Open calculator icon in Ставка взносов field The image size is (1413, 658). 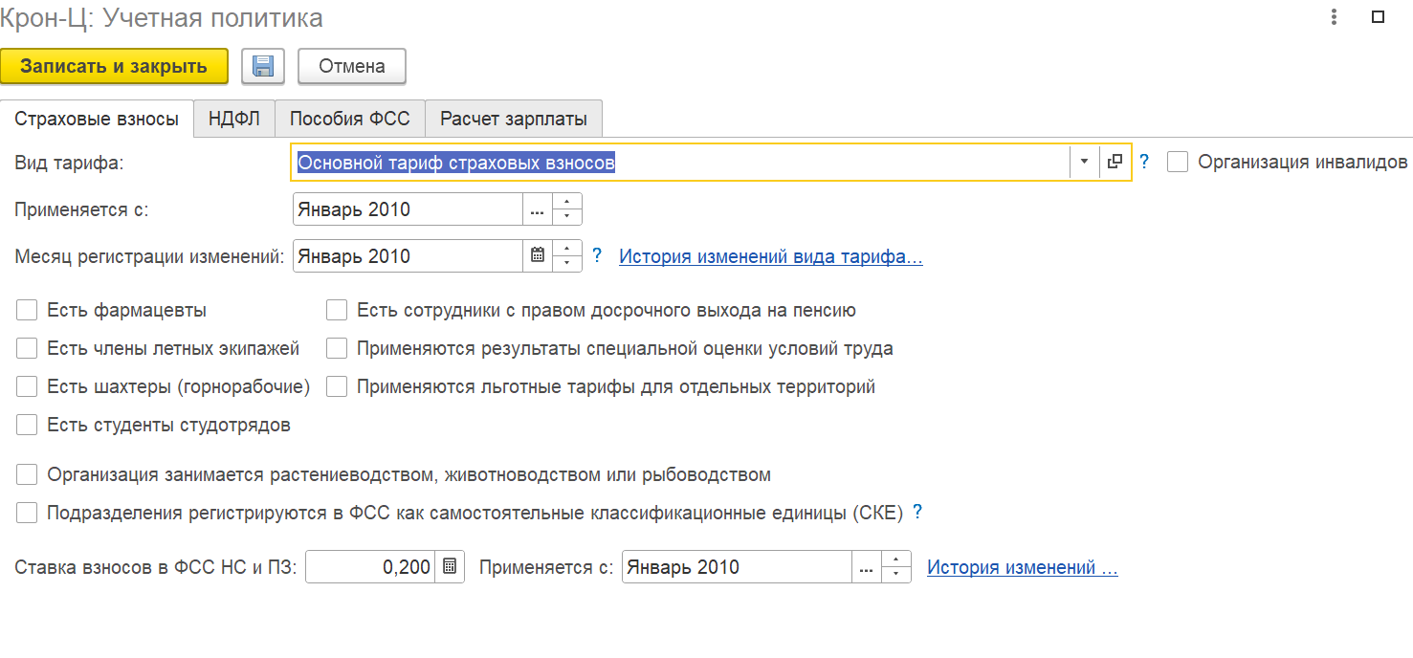coord(450,567)
